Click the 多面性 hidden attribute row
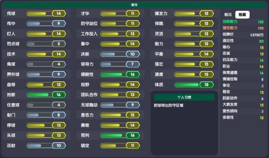The width and height of the screenshot is (269, 158). click(243, 117)
